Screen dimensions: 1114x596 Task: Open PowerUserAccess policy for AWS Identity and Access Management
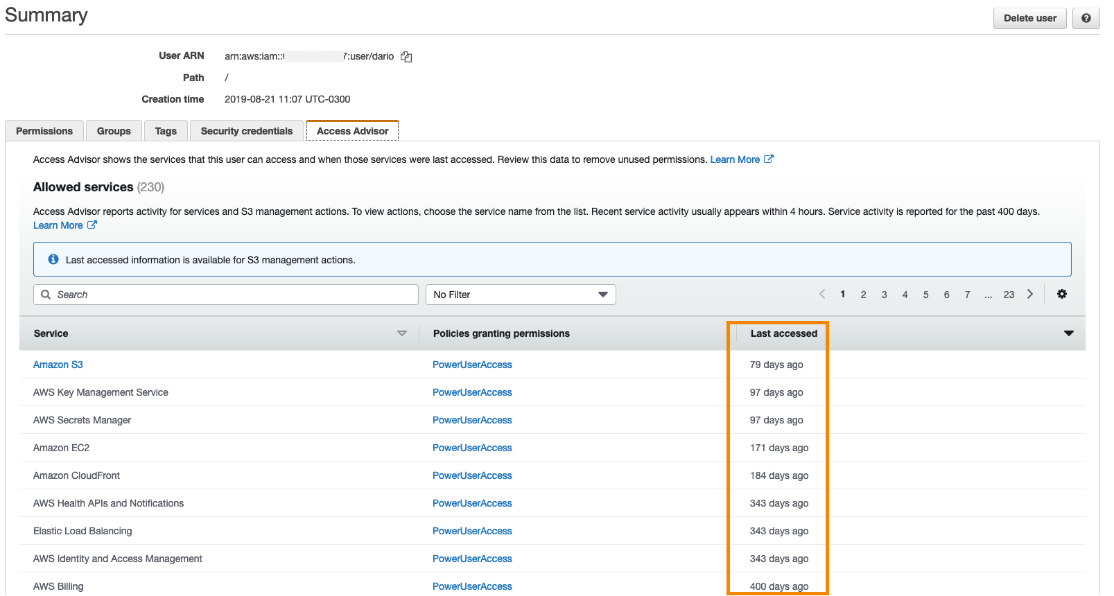click(x=472, y=559)
